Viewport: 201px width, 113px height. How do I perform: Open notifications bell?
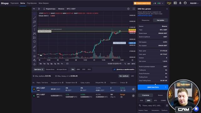point(180,3)
